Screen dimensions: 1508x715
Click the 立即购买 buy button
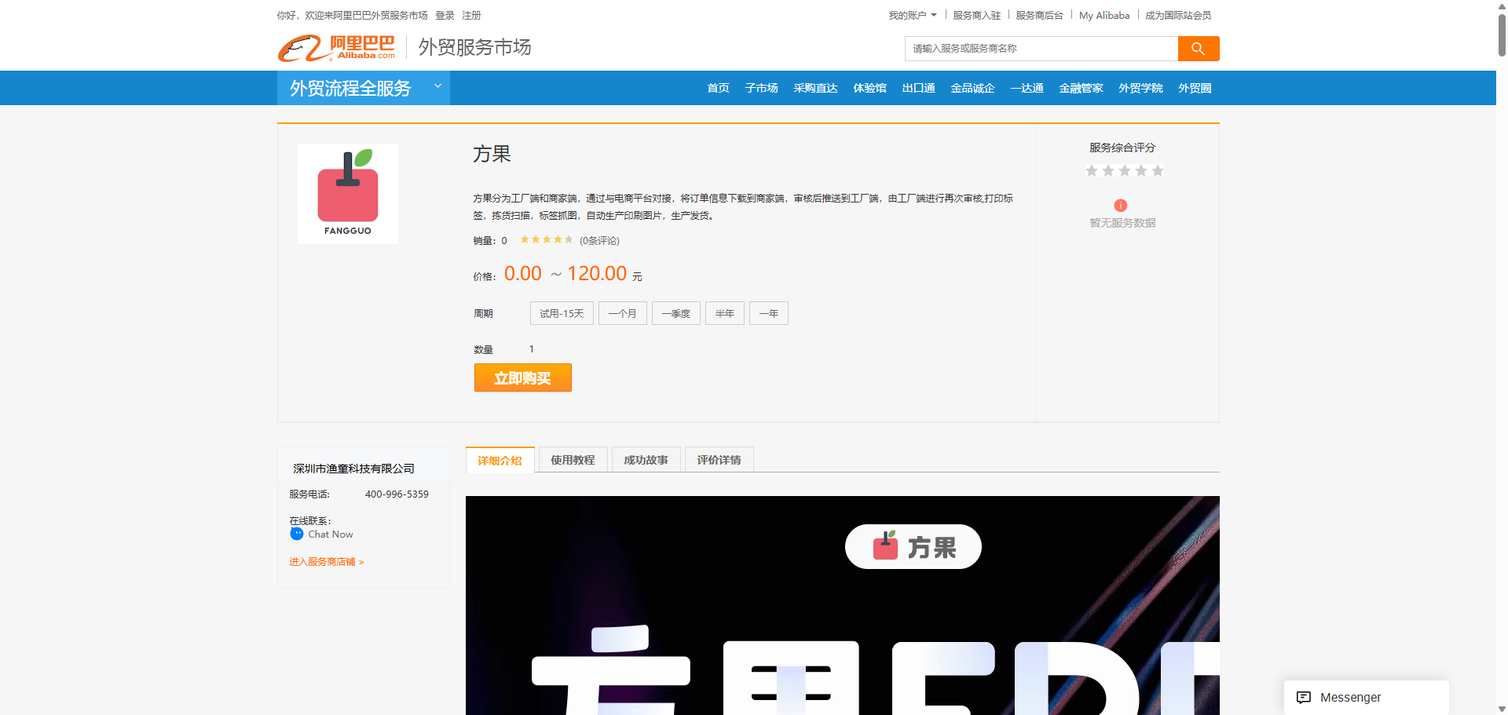(x=523, y=378)
